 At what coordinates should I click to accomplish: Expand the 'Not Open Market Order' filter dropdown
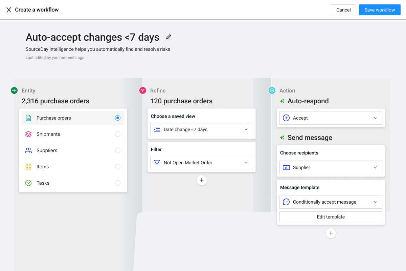202,163
